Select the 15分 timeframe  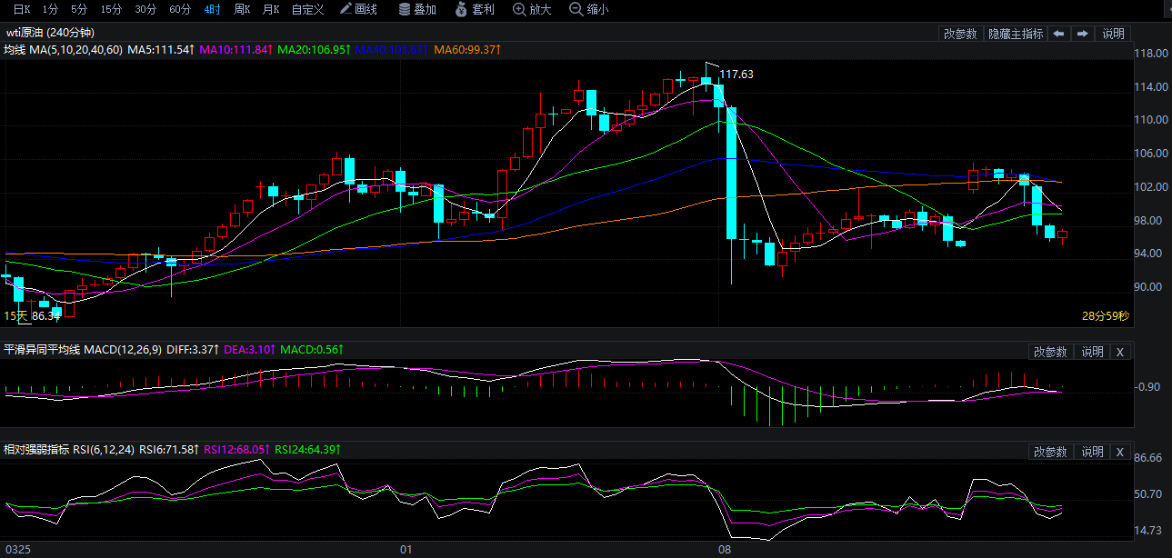coord(111,9)
